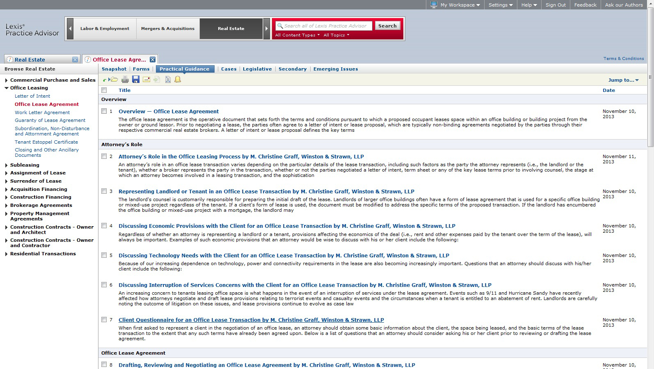Screen dimensions: 654x369
Task: Select Letter of Intent in the browse tree
Action: point(32,96)
